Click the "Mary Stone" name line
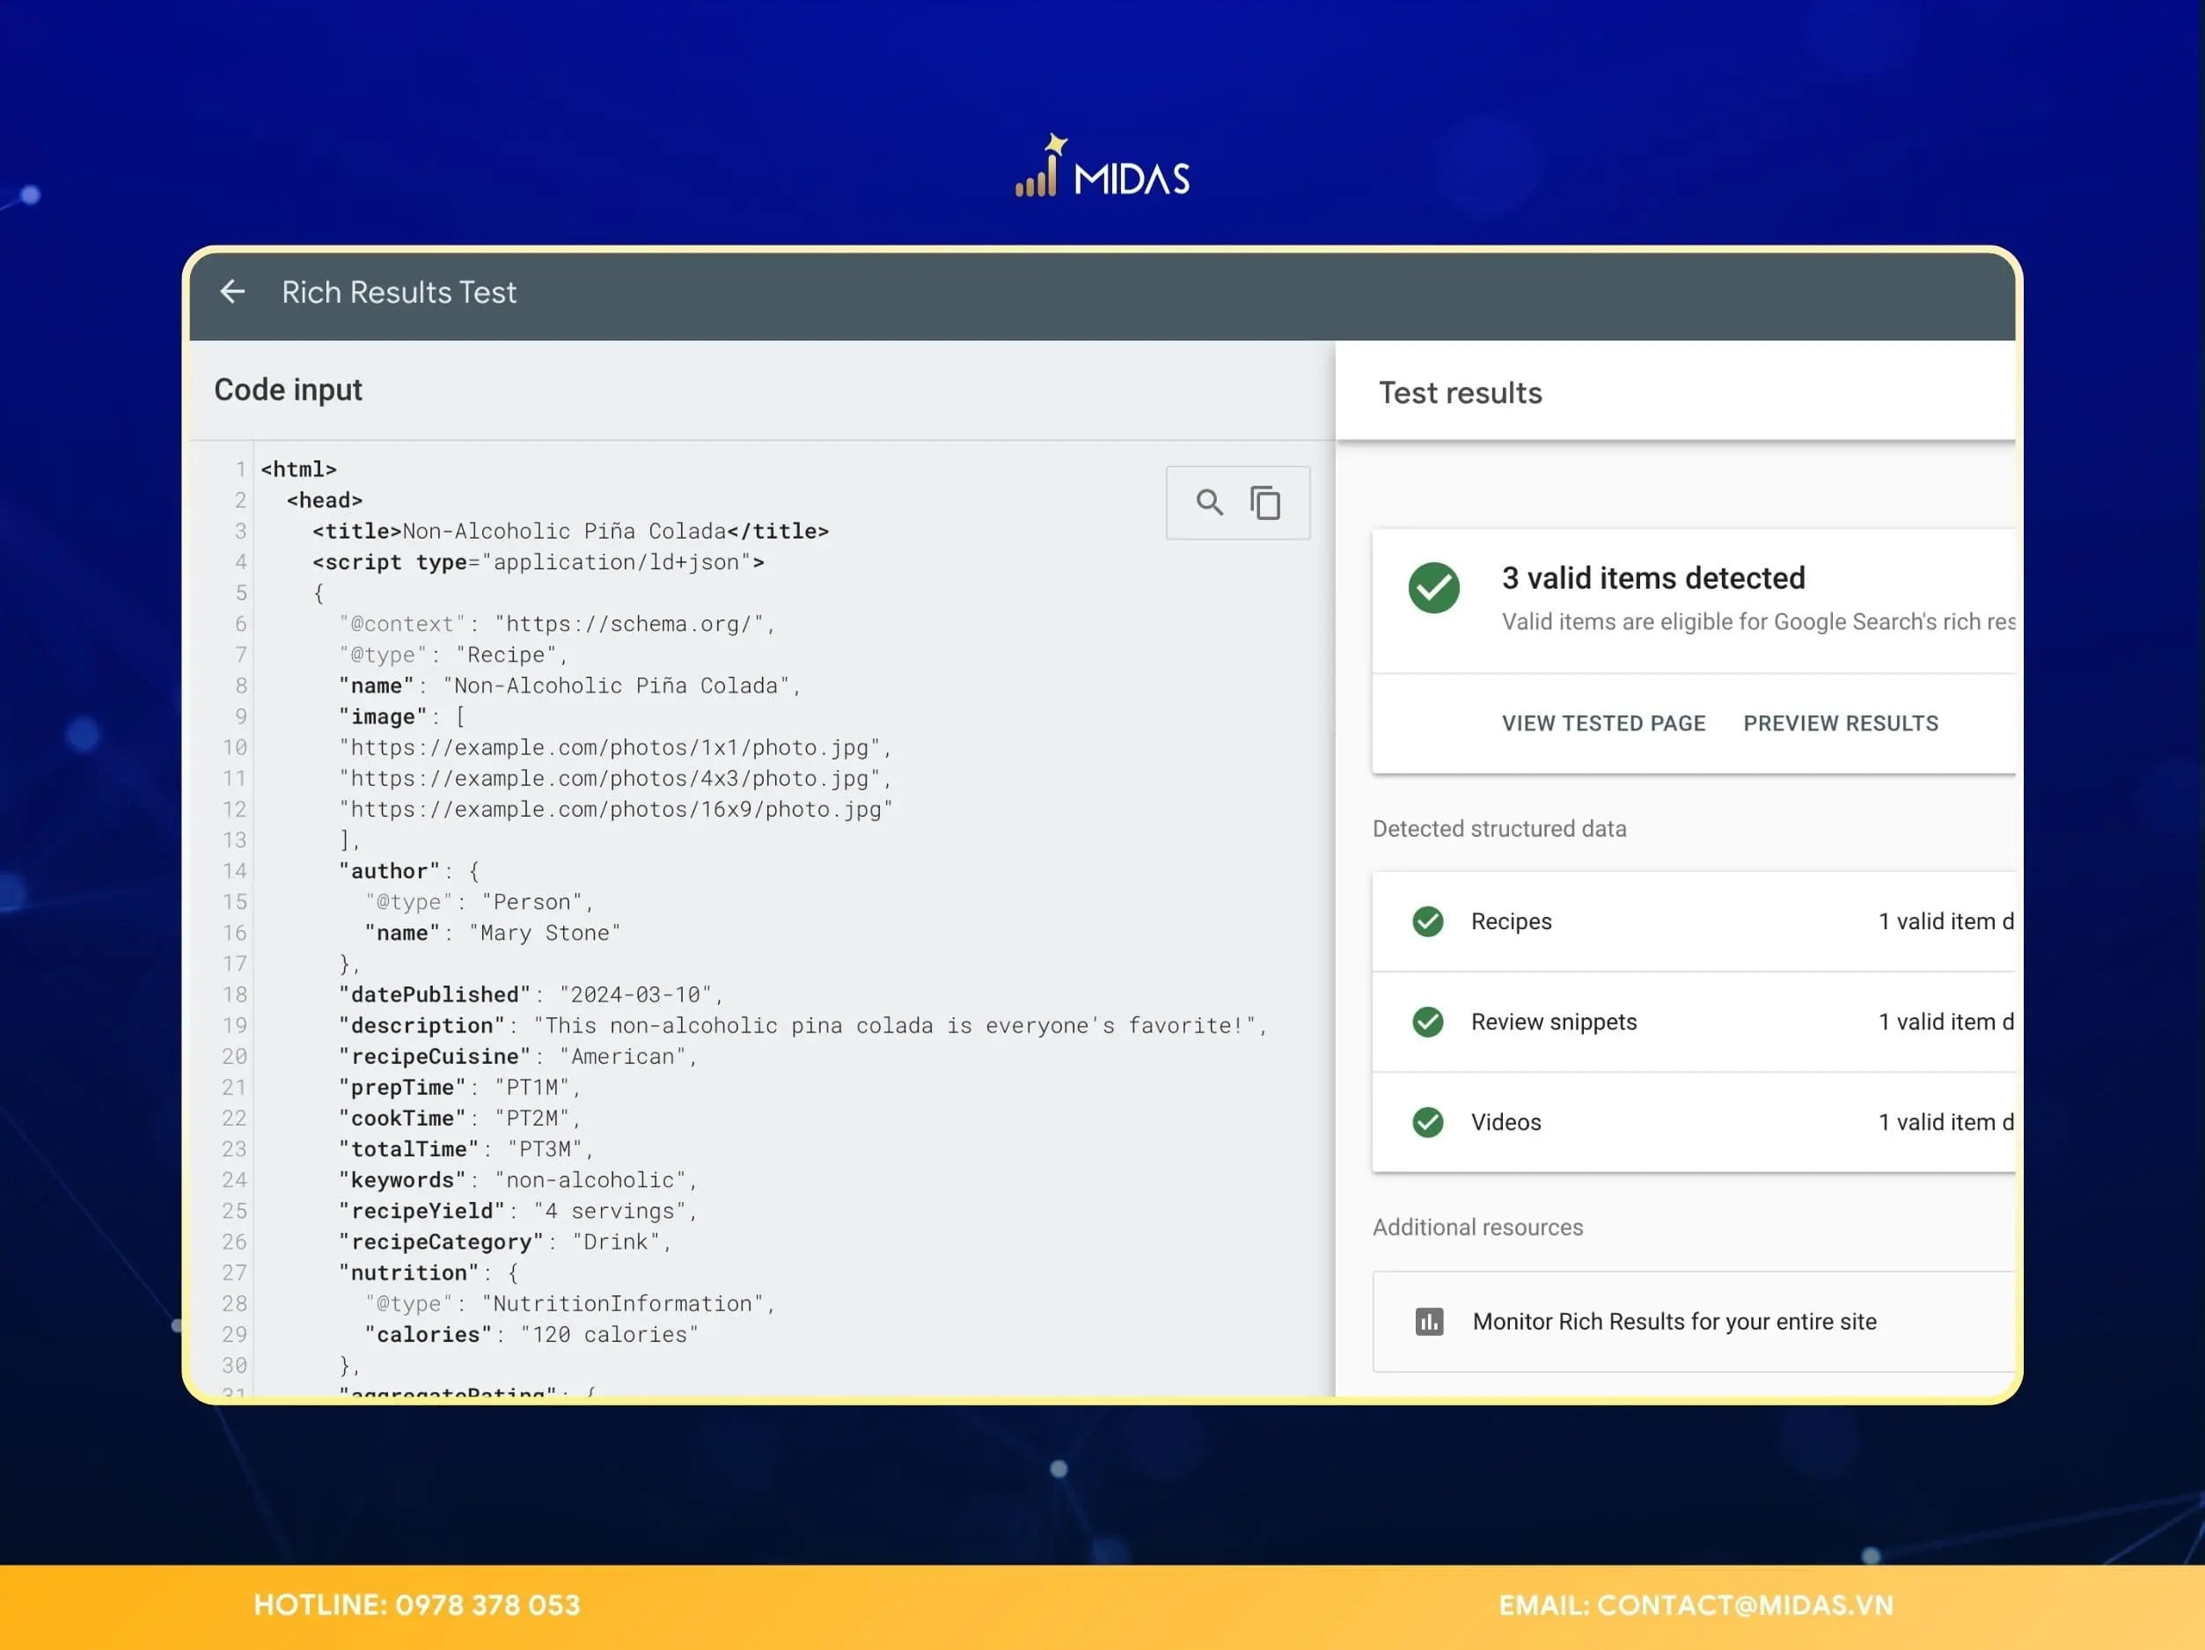Viewport: 2205px width, 1650px height. point(493,933)
